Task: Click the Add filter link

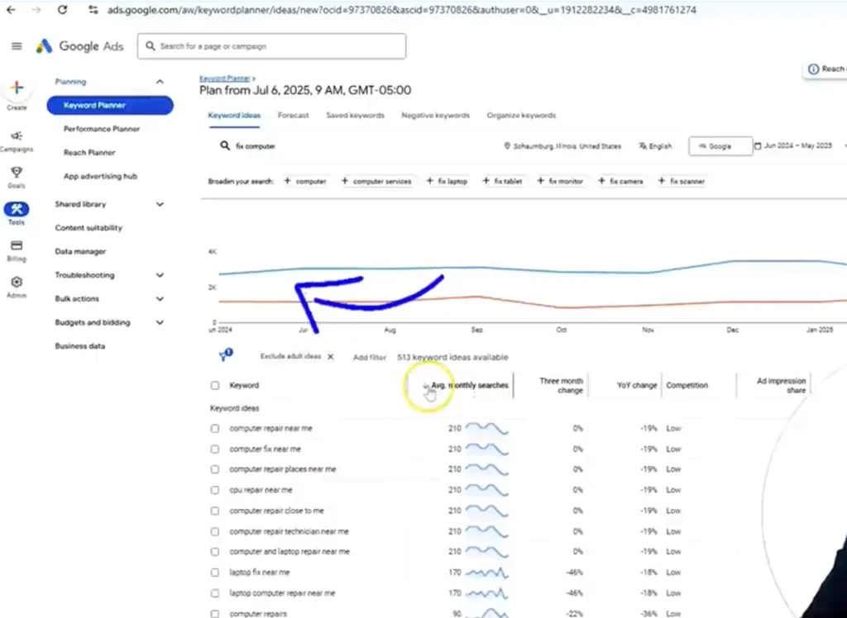Action: point(369,358)
